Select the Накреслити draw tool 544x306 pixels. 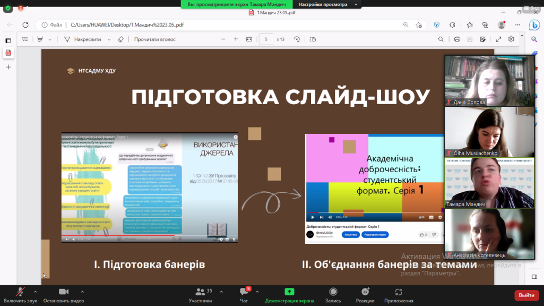pyautogui.click(x=83, y=39)
